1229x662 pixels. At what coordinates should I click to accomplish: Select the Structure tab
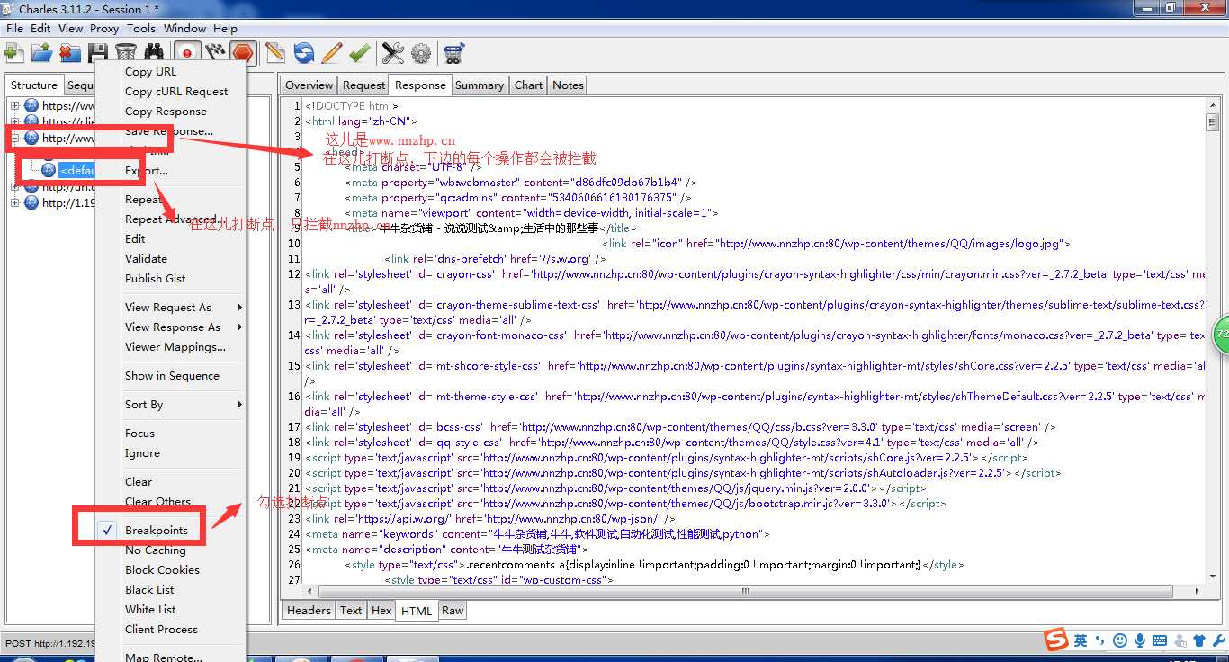tap(34, 85)
